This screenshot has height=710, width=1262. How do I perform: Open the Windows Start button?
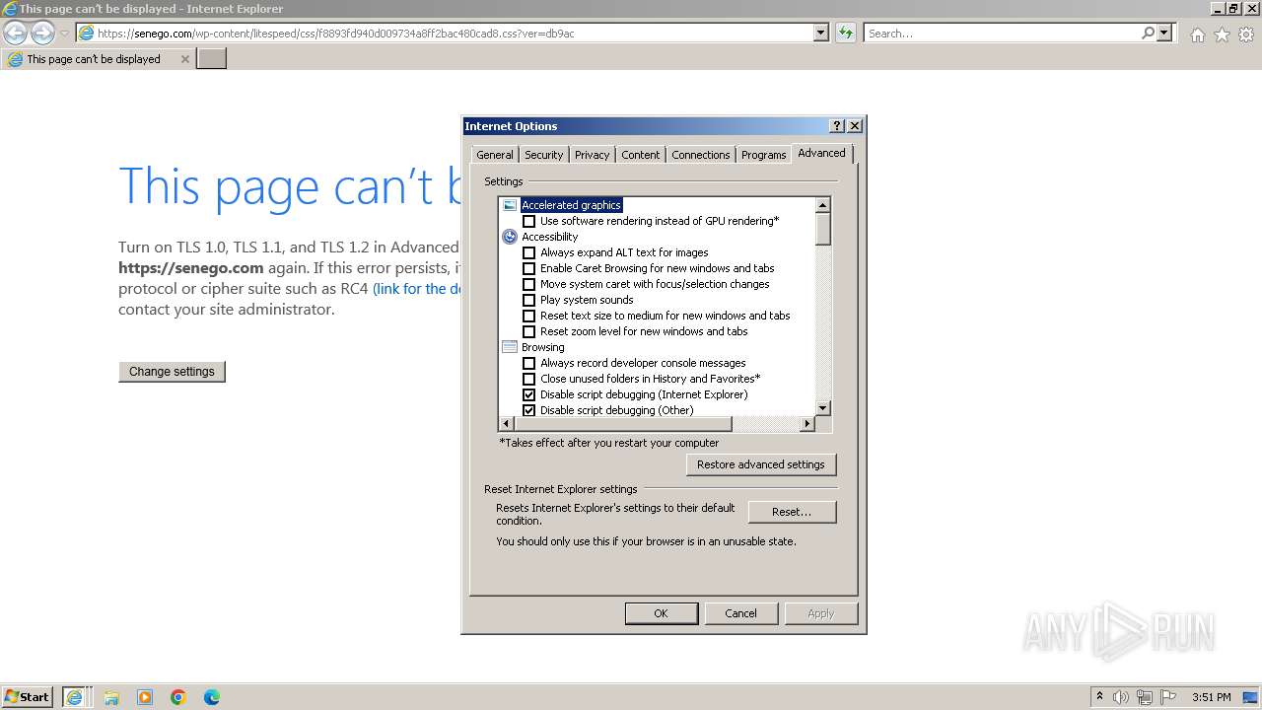tap(27, 696)
